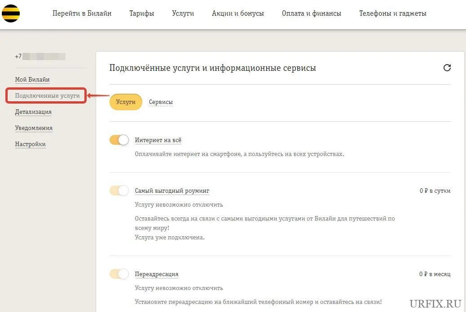Click the 0 ₽ в сутки price
466x312 pixels.
coord(435,191)
